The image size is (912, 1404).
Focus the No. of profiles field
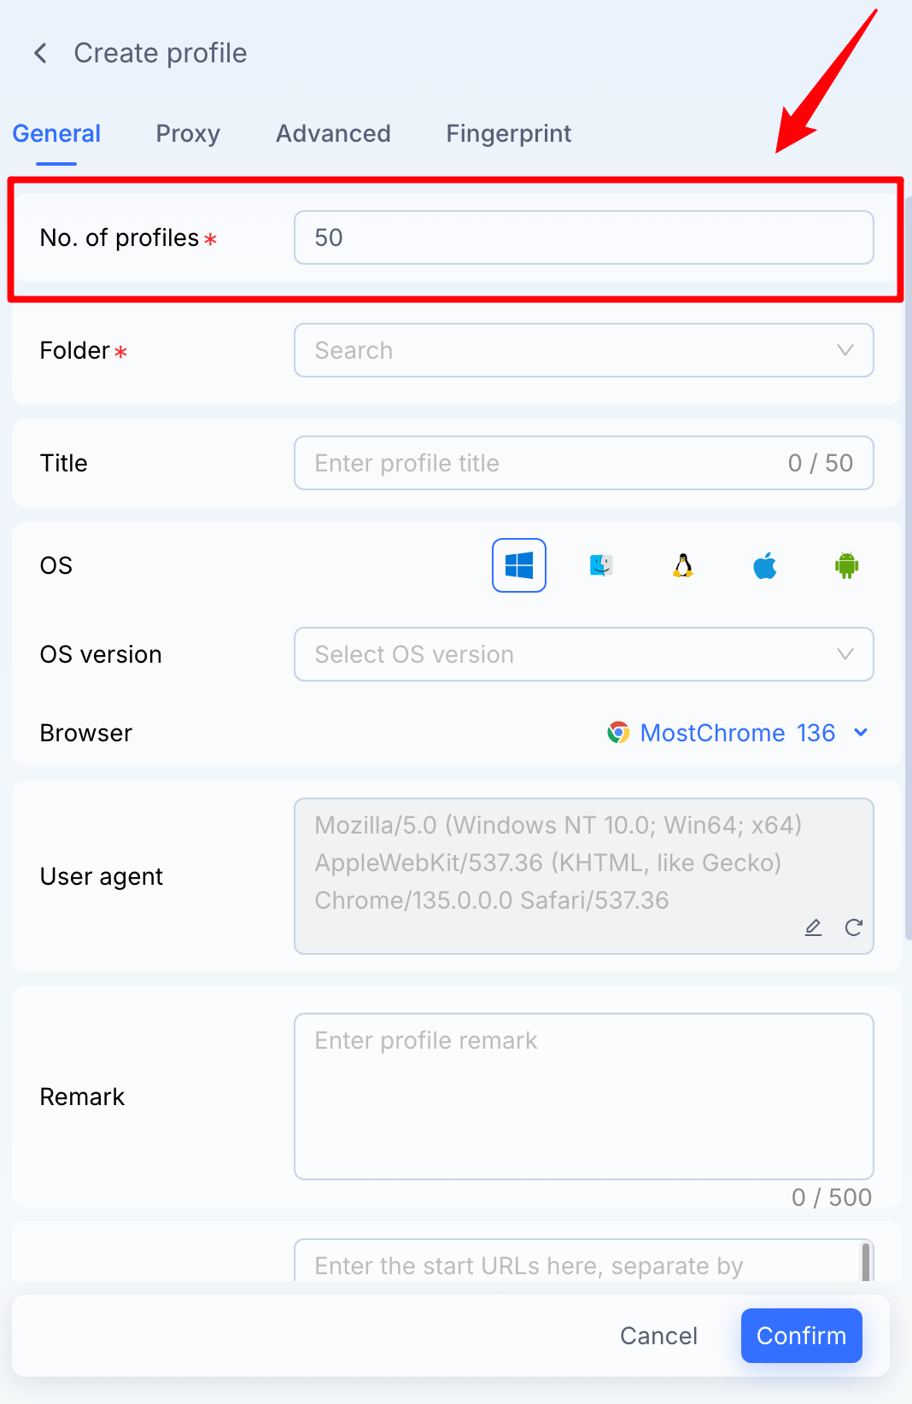(x=584, y=237)
